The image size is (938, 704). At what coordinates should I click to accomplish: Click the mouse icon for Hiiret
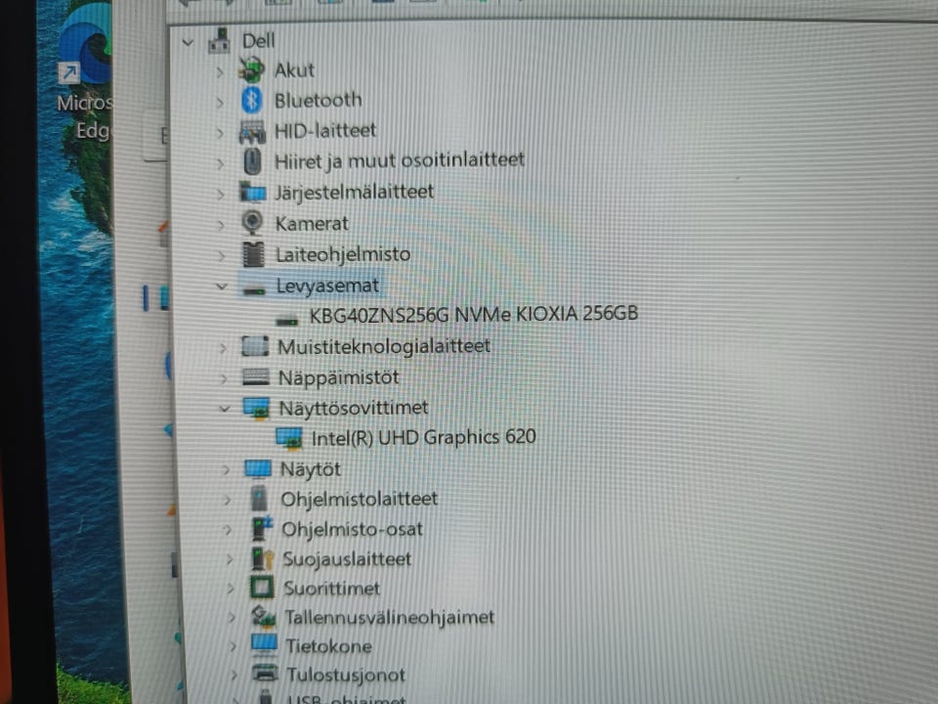[x=253, y=161]
